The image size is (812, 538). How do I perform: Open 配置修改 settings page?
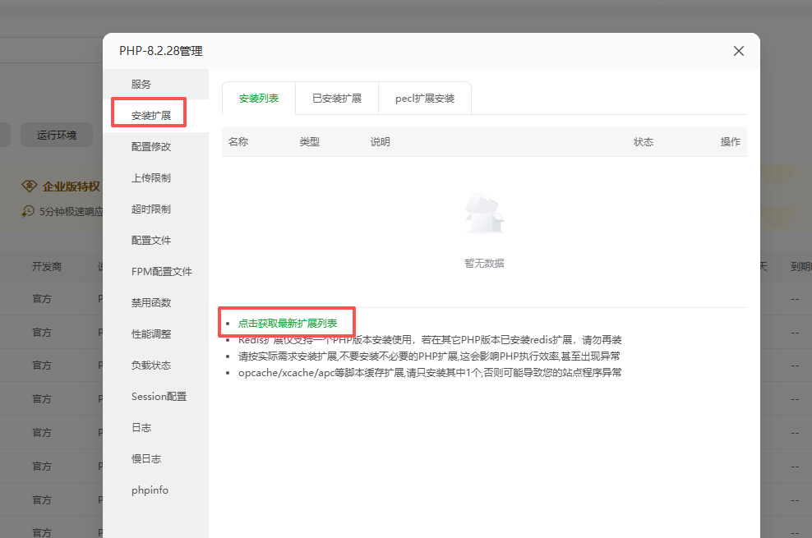151,147
